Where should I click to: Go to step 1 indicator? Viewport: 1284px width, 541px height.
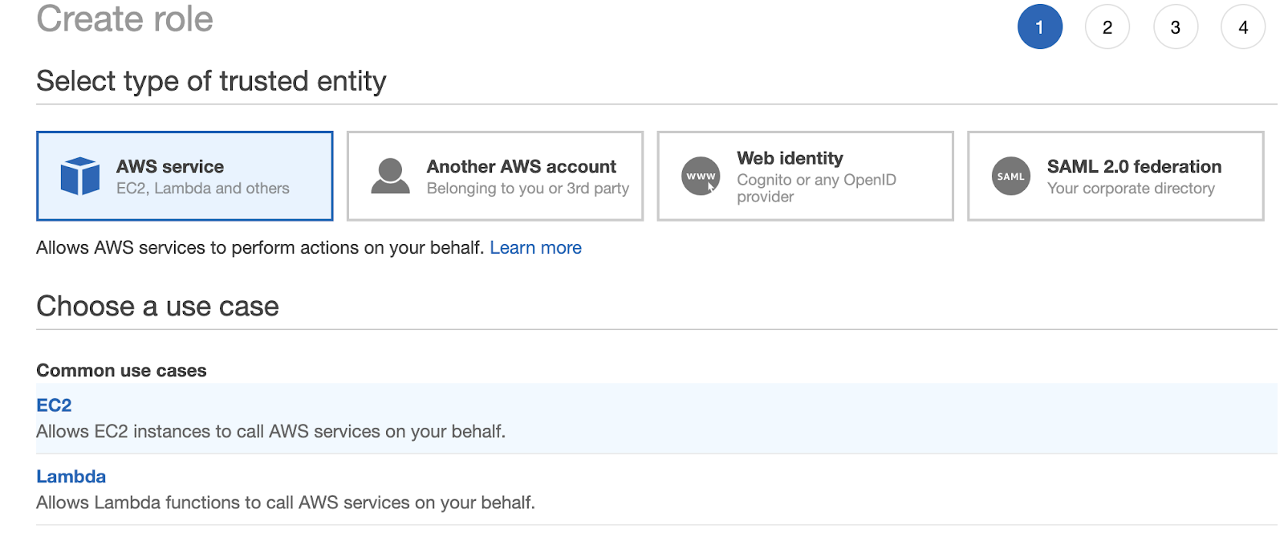pos(1040,26)
